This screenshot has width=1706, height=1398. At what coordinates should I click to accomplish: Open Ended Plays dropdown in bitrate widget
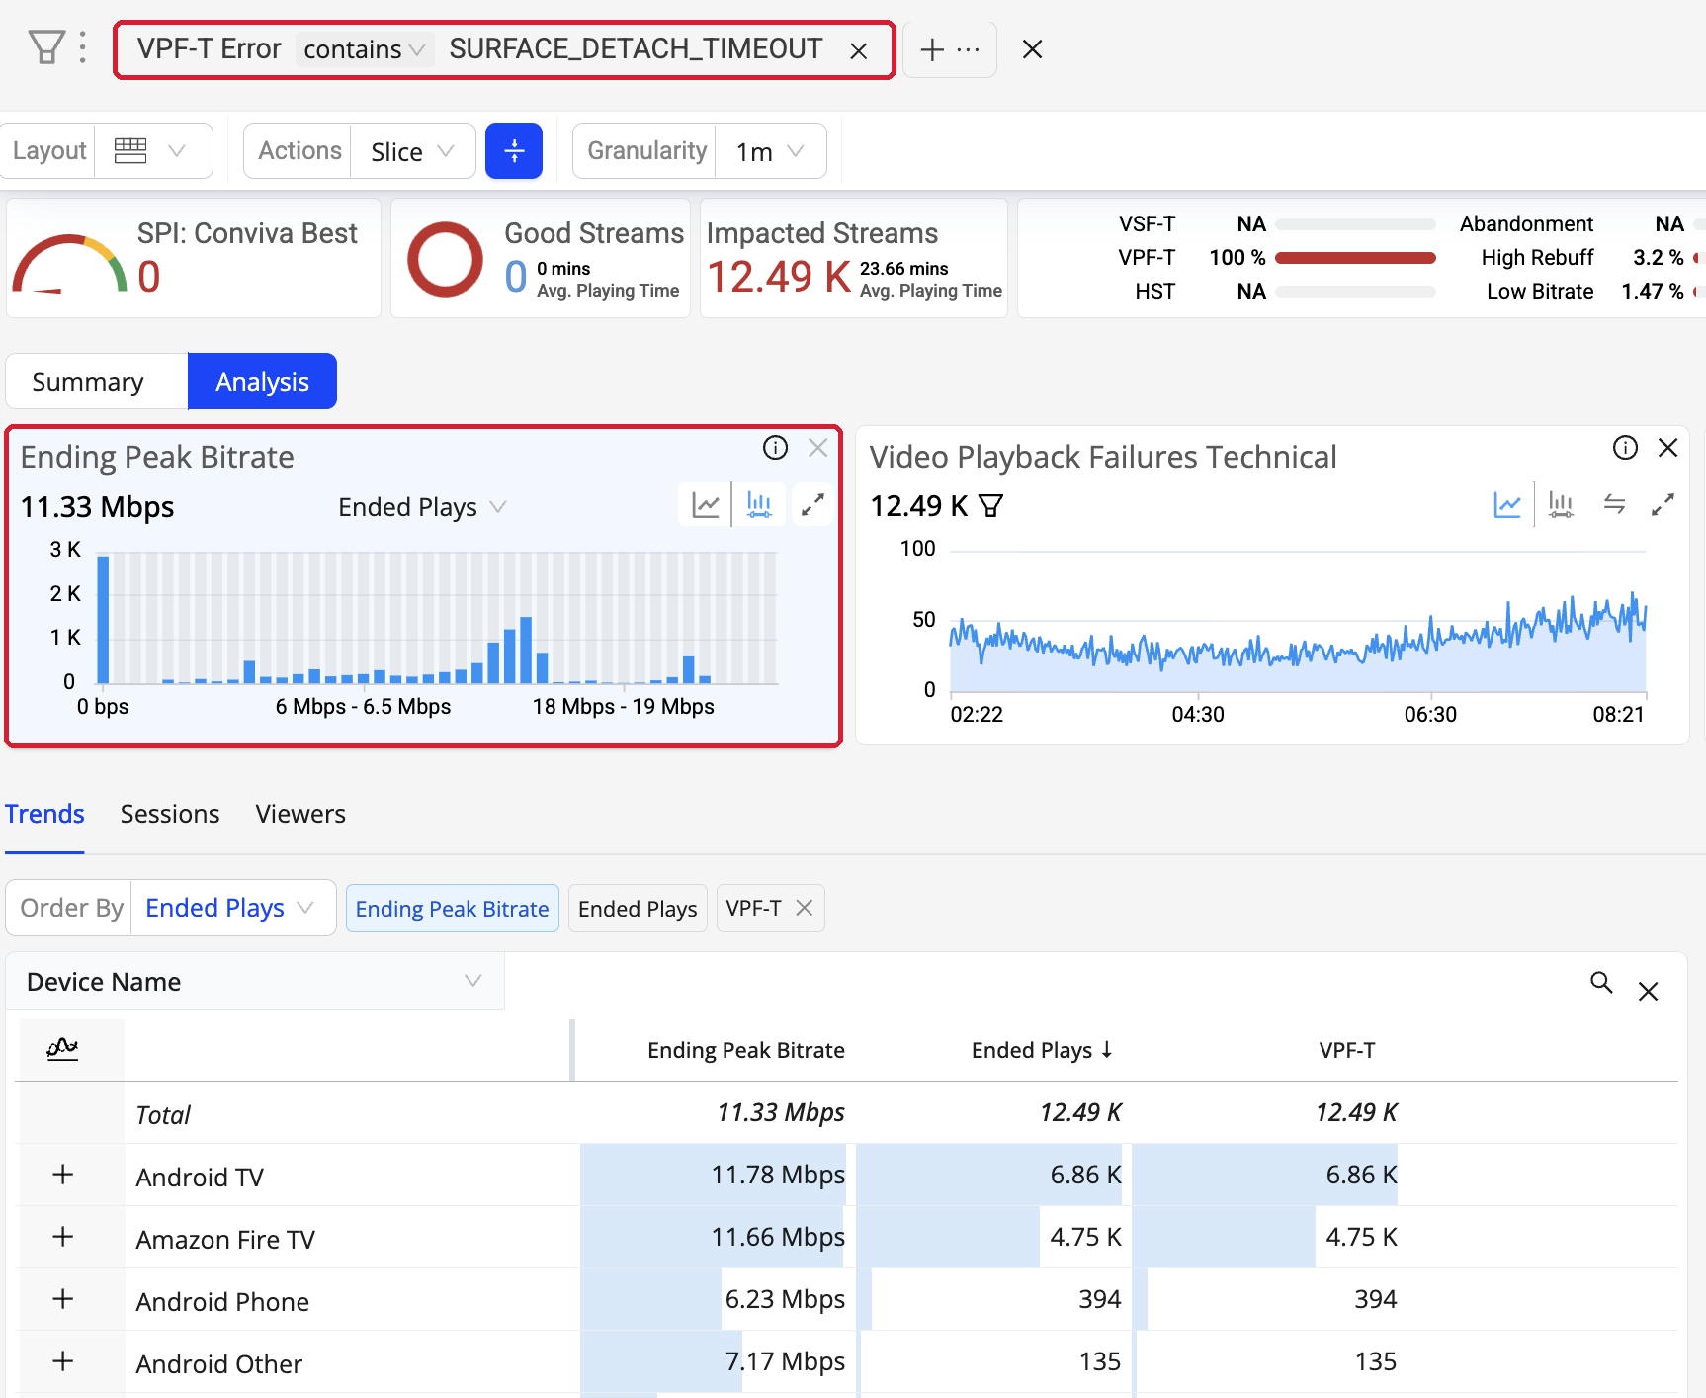pyautogui.click(x=422, y=507)
